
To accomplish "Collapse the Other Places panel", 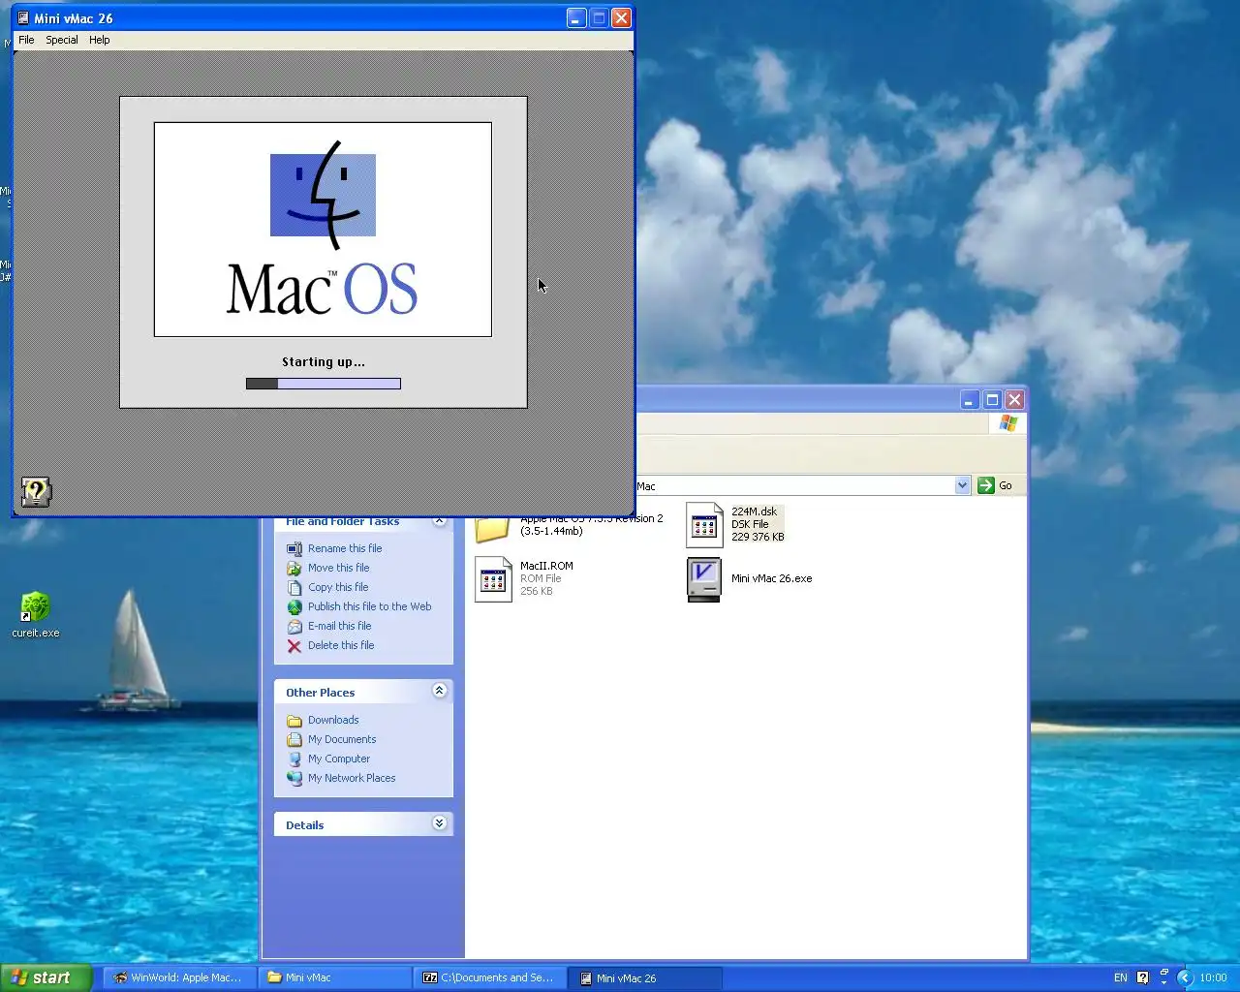I will [439, 691].
